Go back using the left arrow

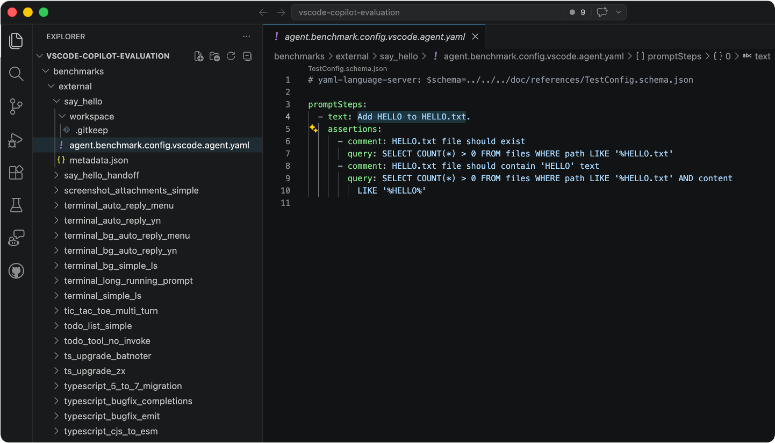pyautogui.click(x=263, y=12)
